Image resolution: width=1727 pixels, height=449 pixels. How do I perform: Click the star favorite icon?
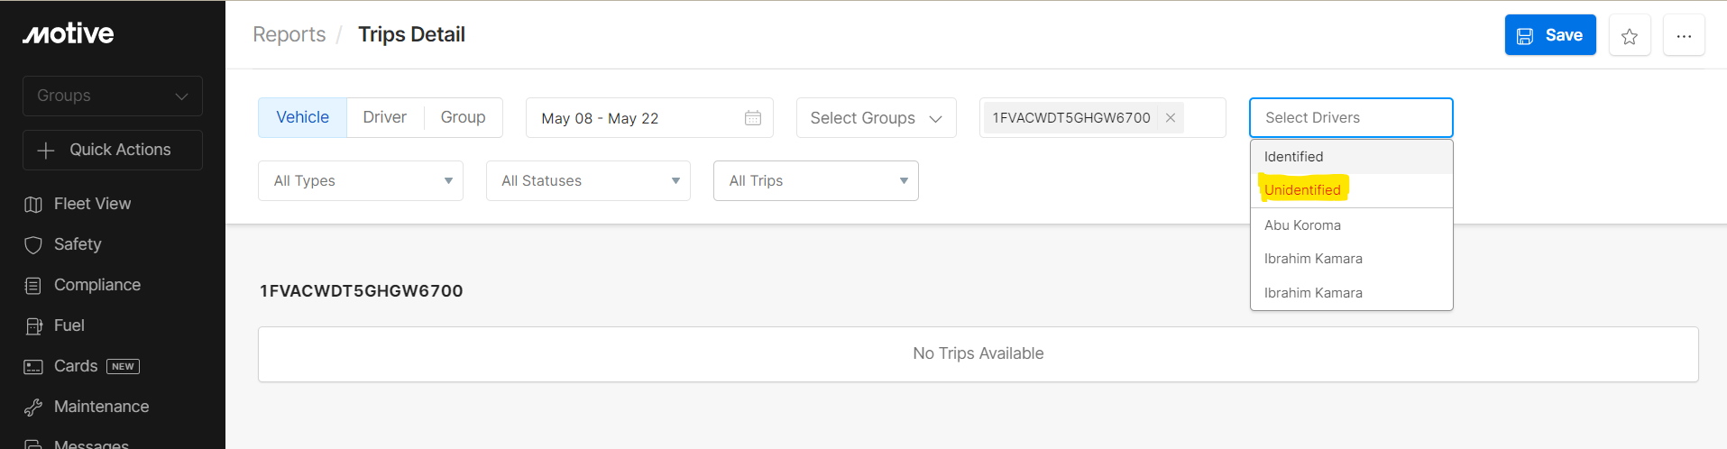(1629, 36)
